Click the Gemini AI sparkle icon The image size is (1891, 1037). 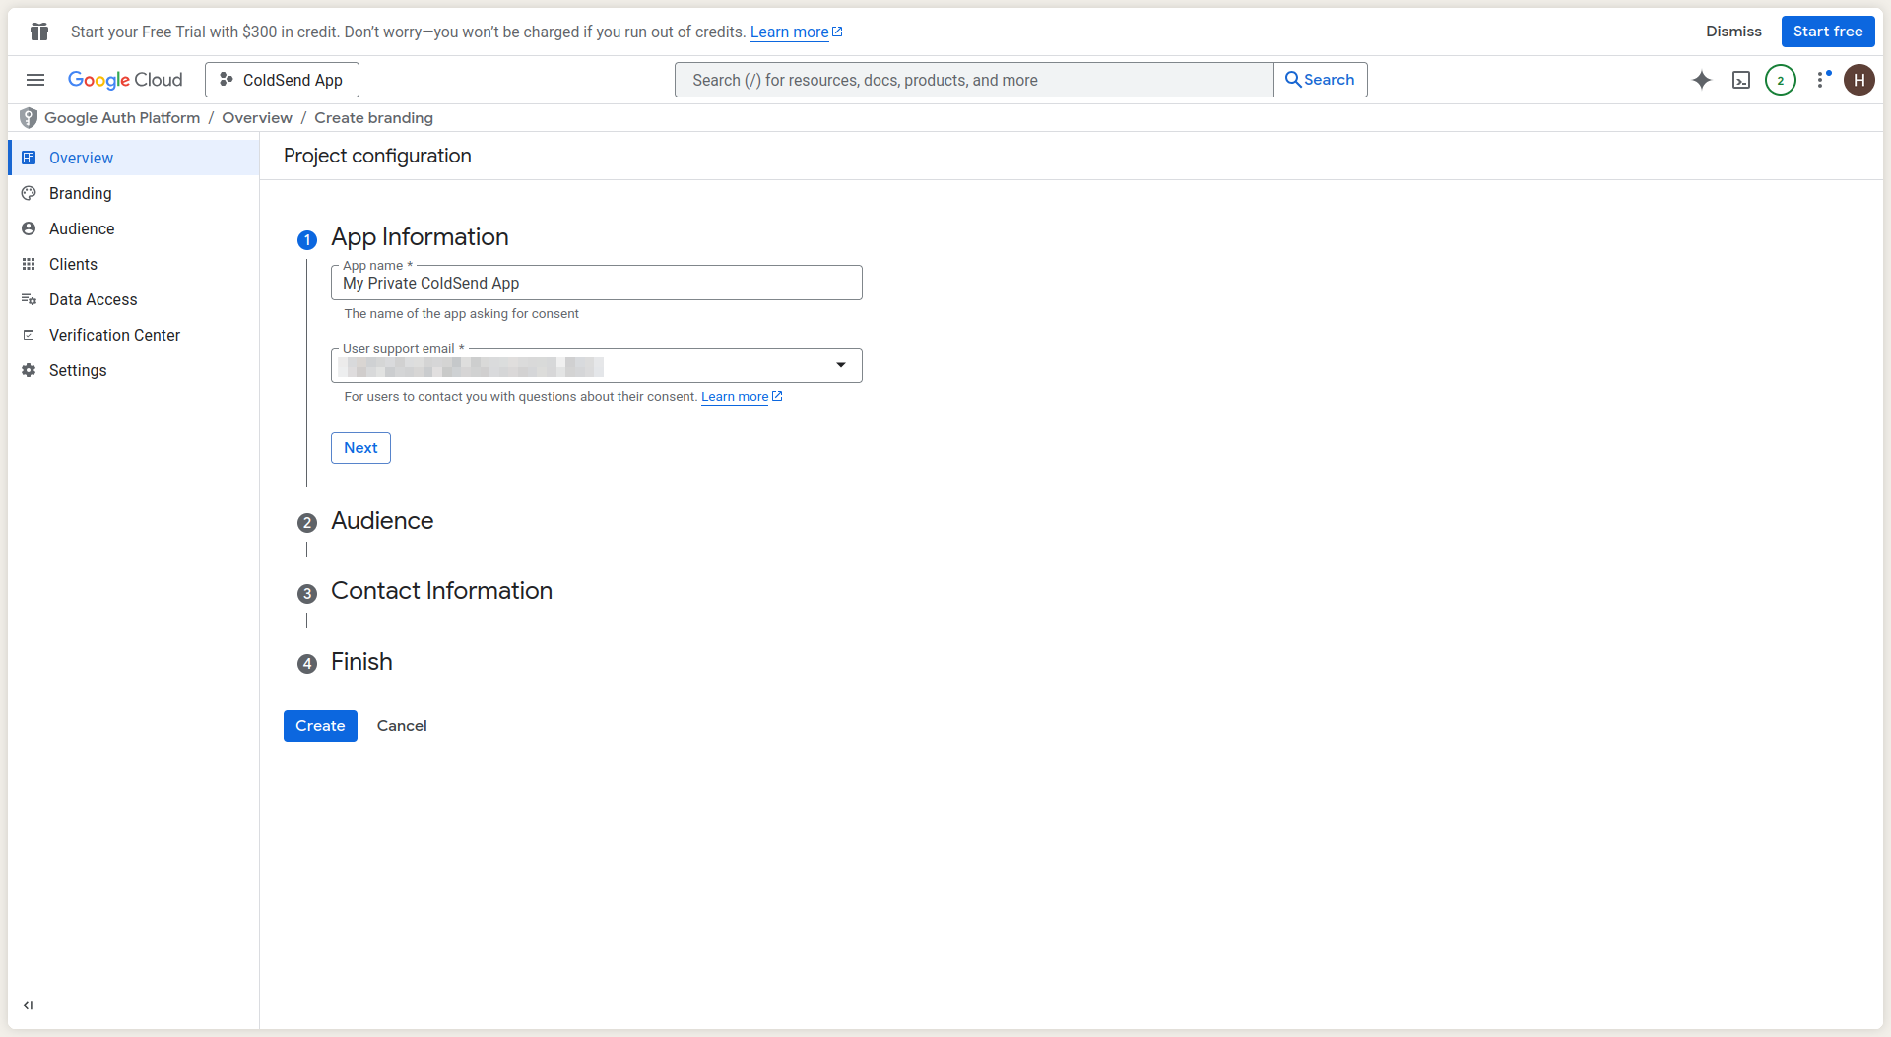click(1701, 80)
